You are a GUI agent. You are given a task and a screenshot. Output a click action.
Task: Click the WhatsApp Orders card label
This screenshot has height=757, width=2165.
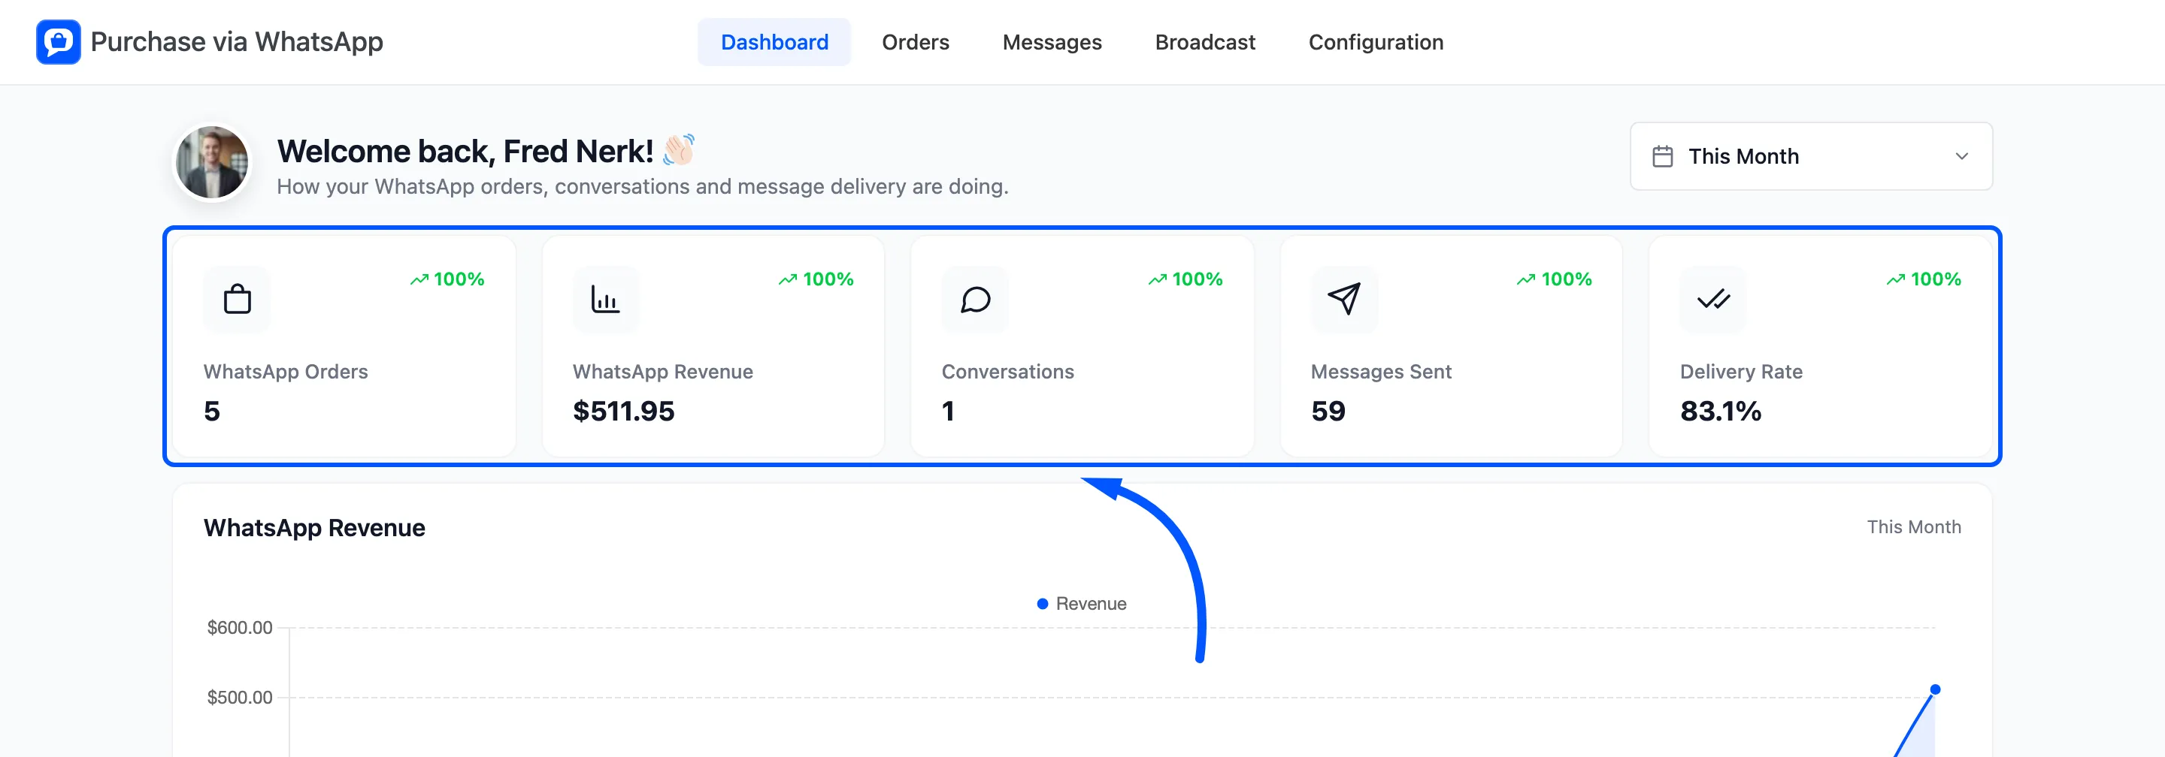tap(286, 372)
